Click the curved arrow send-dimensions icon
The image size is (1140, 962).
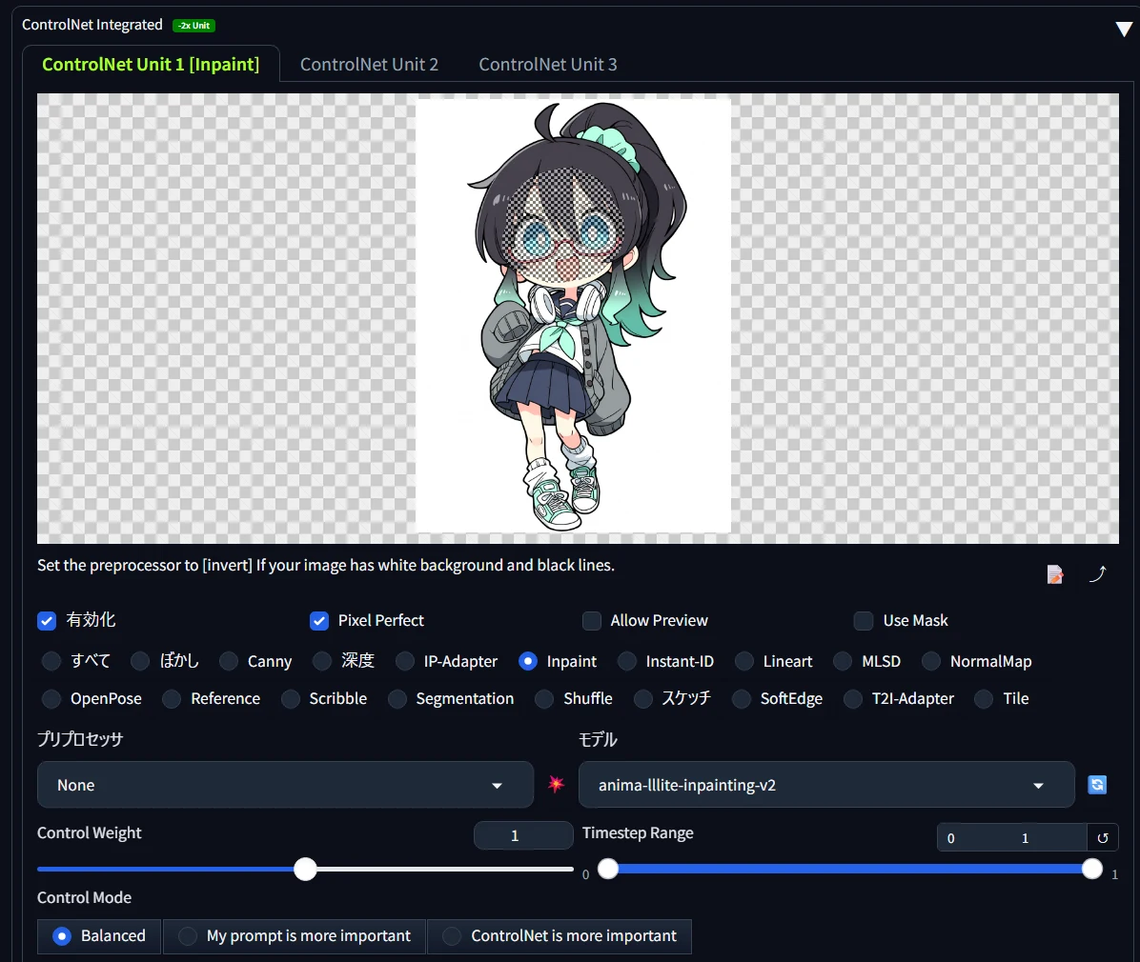pos(1097,574)
